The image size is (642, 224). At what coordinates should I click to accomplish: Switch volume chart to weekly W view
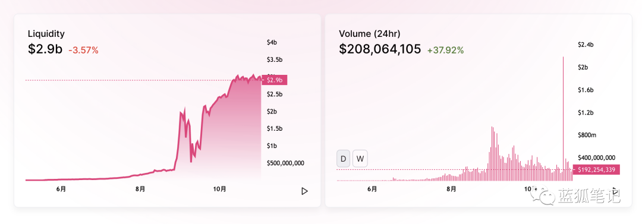tap(360, 159)
